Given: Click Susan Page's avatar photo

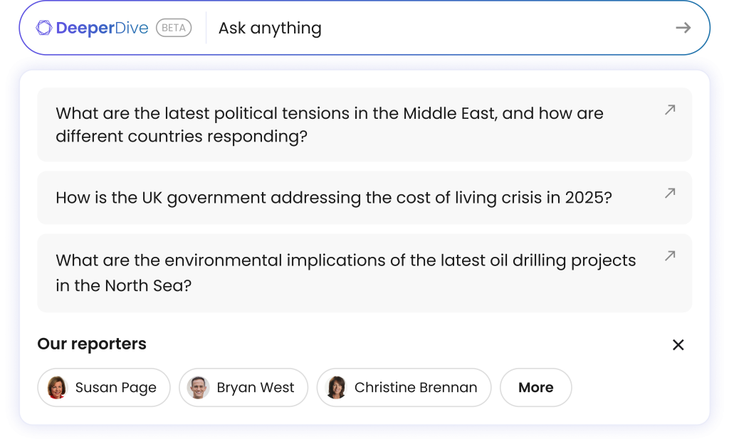Looking at the screenshot, I should [57, 387].
